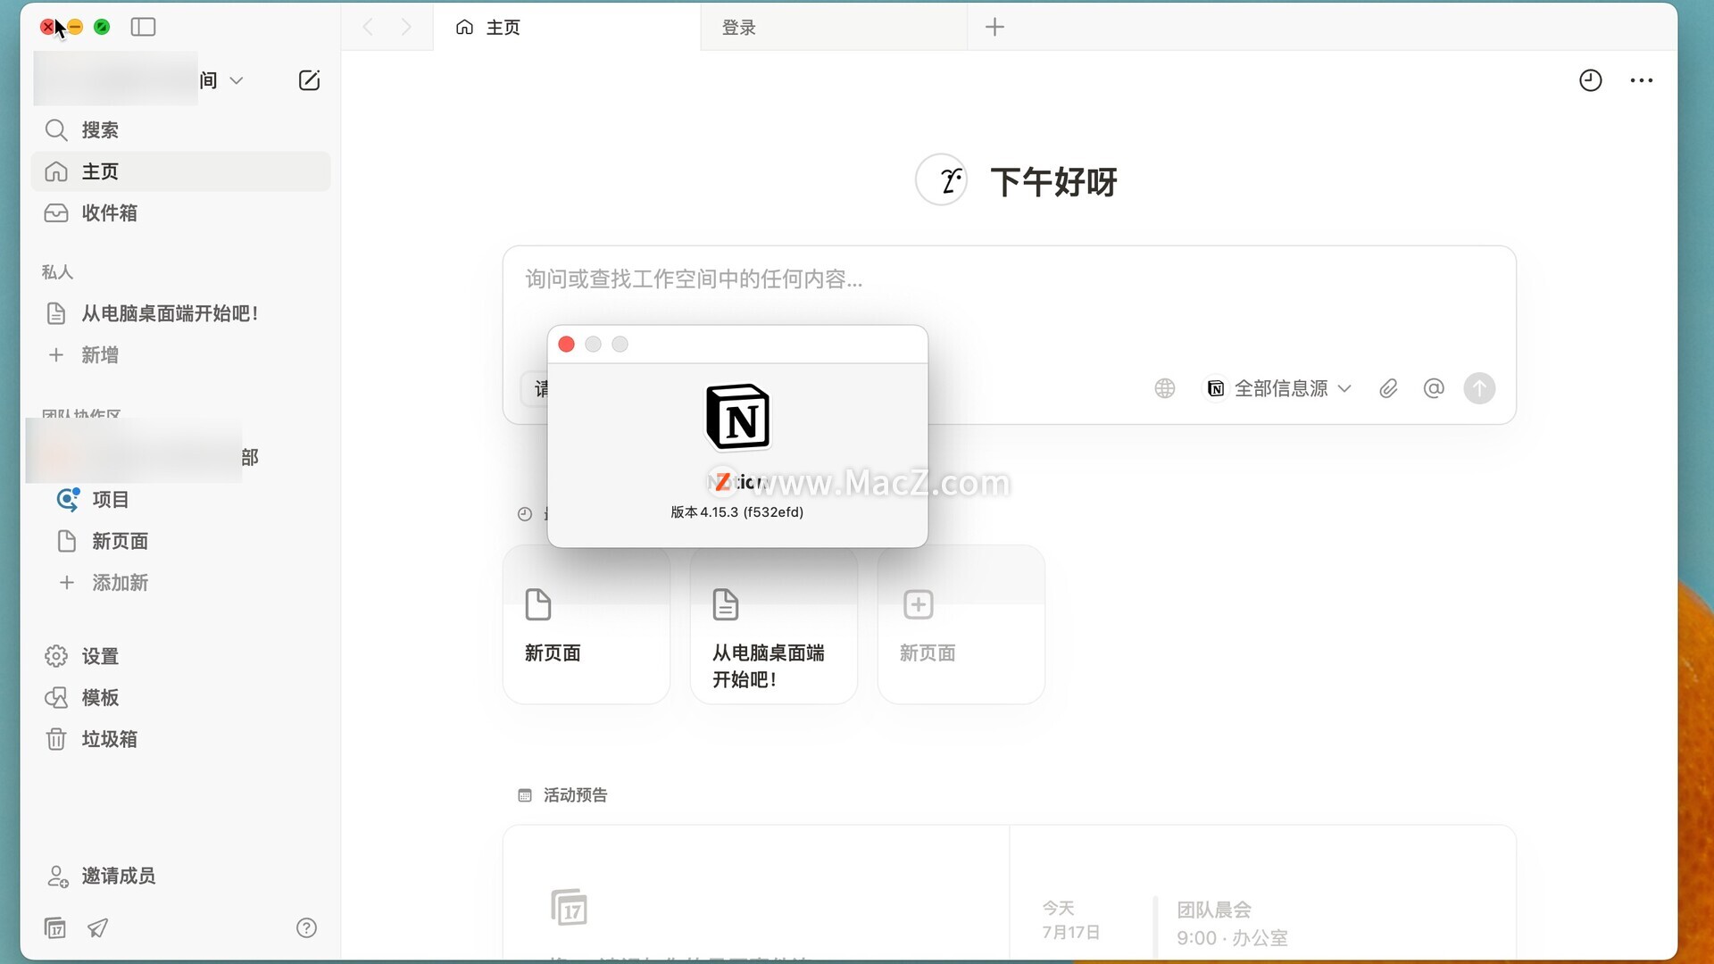The image size is (1714, 964).
Task: Open 搜索 in the sidebar
Action: point(180,130)
